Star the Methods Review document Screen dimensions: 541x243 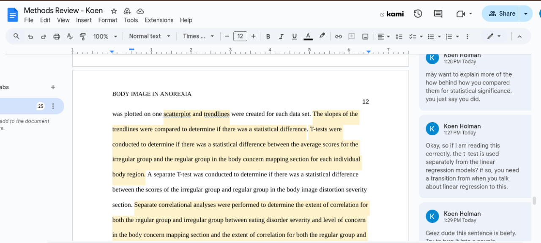114,11
